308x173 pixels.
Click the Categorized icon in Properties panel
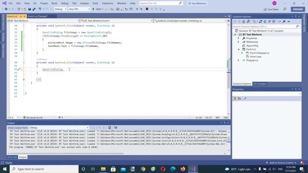235,99
